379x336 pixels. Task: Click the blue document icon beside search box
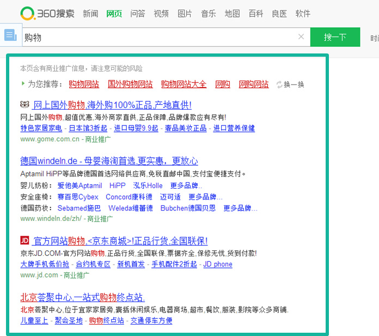click(x=10, y=35)
